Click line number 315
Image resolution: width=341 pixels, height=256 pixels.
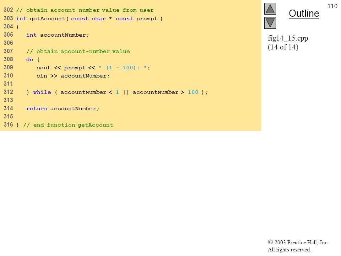[x=8, y=117]
